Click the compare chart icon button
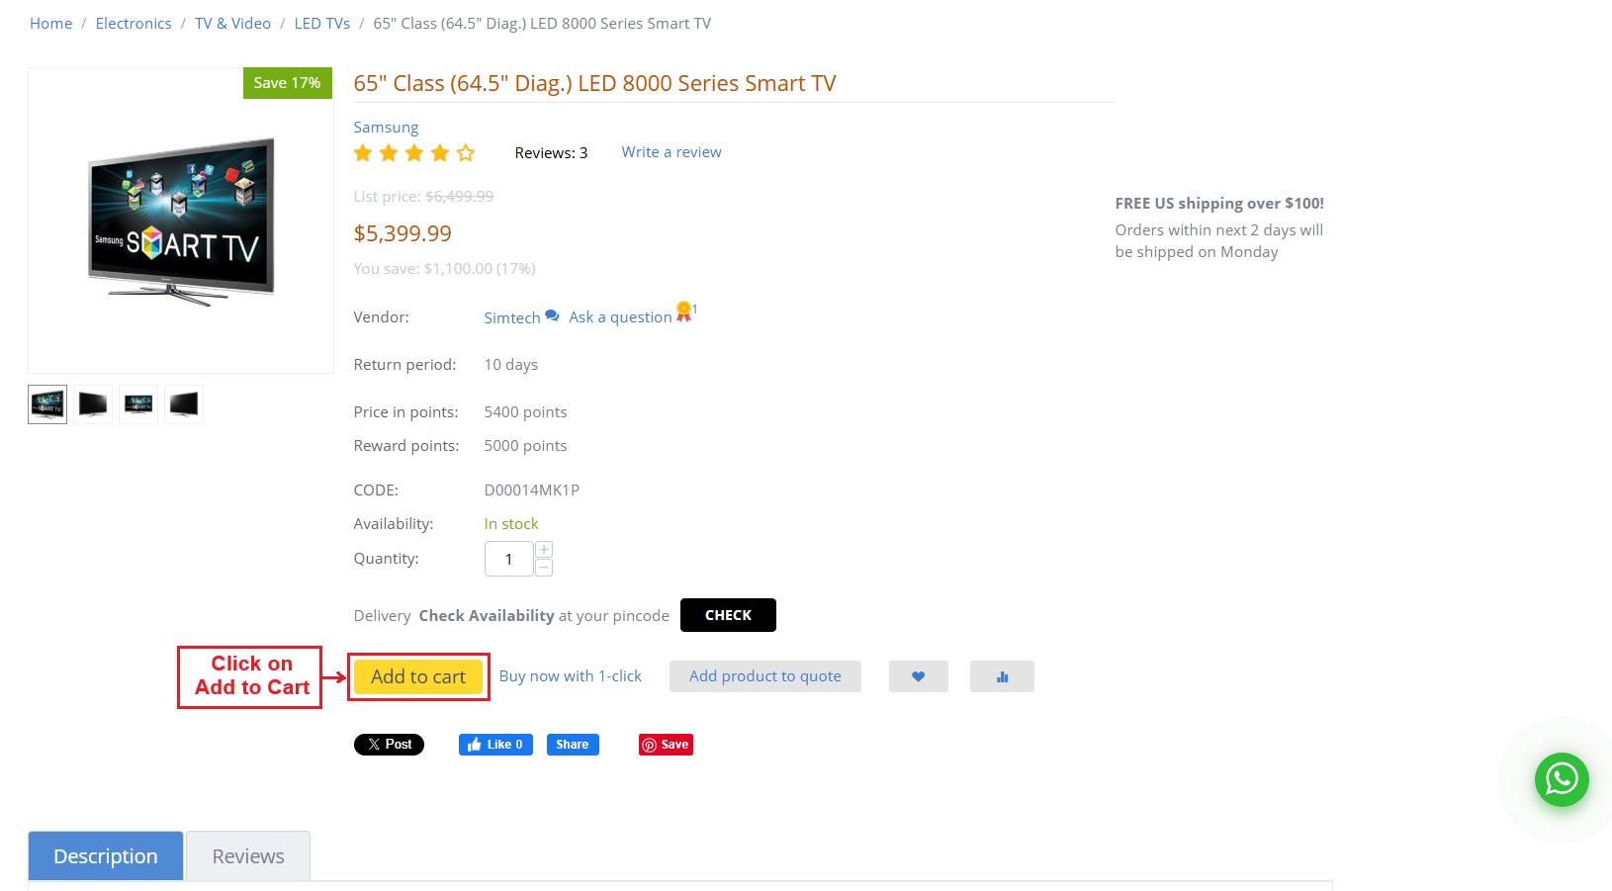Image resolution: width=1612 pixels, height=891 pixels. click(x=1002, y=676)
